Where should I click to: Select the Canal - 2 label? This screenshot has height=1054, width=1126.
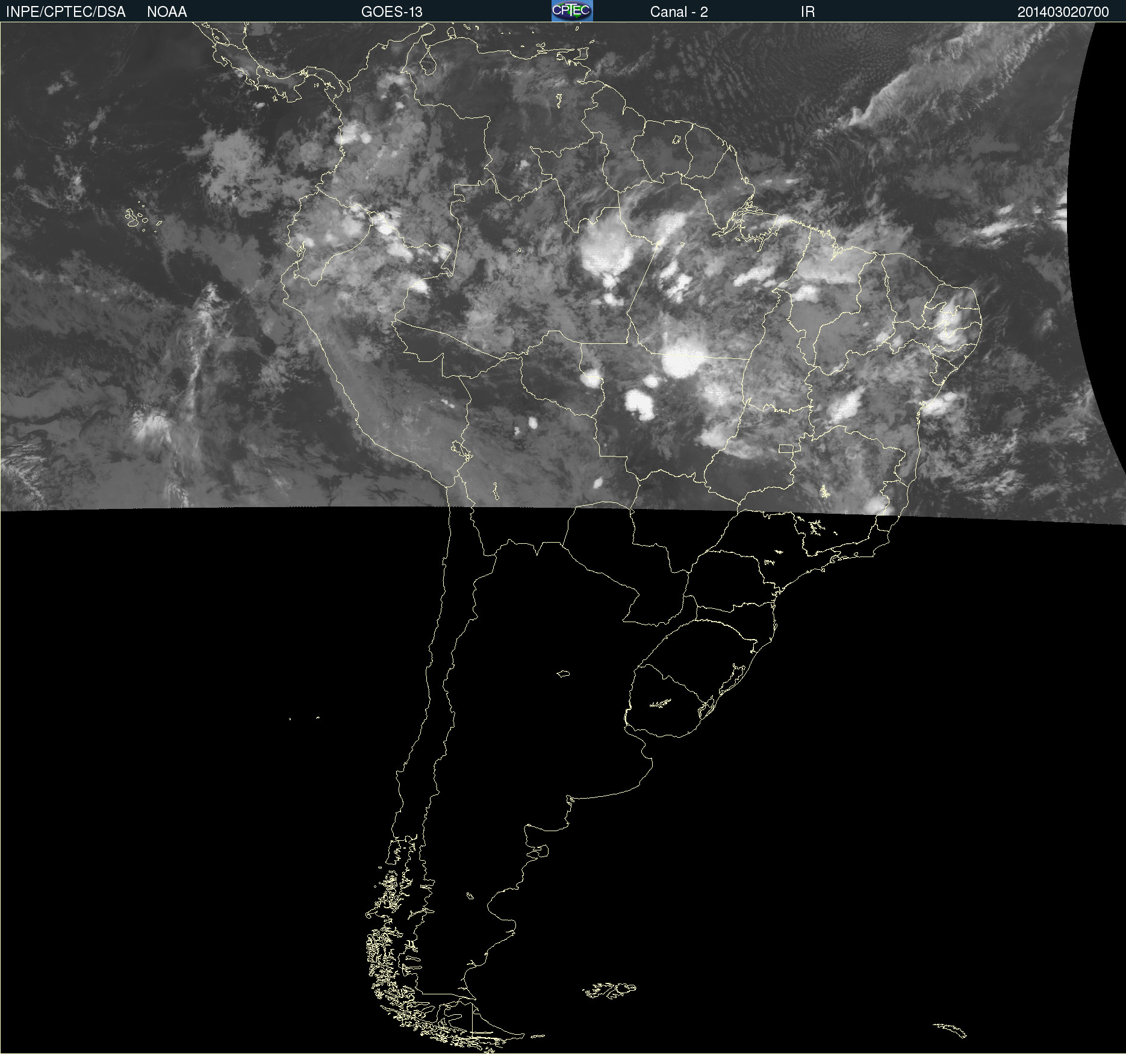tap(679, 12)
